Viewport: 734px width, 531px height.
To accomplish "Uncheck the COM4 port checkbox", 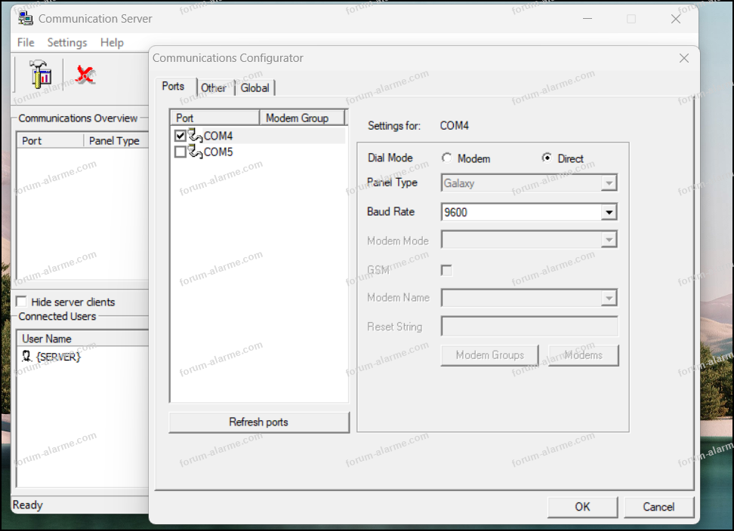I will pyautogui.click(x=180, y=136).
